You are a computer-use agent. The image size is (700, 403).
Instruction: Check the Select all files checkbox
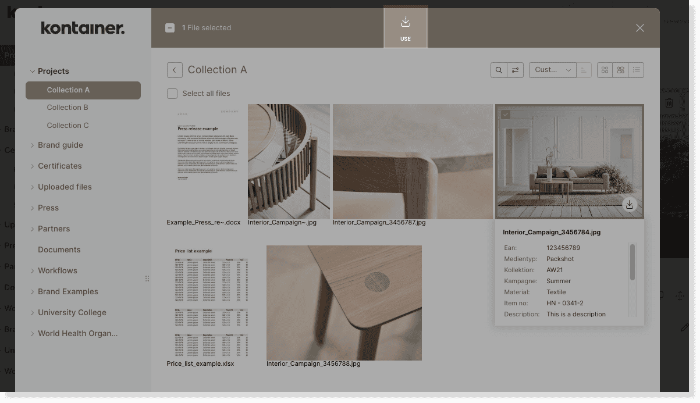(x=172, y=94)
